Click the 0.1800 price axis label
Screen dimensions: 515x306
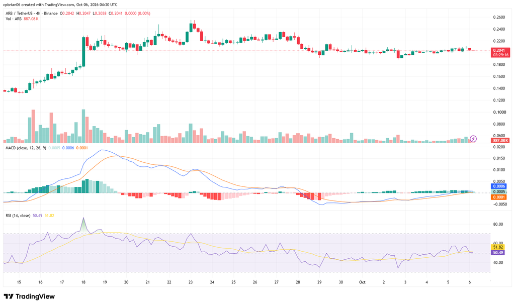click(x=499, y=65)
